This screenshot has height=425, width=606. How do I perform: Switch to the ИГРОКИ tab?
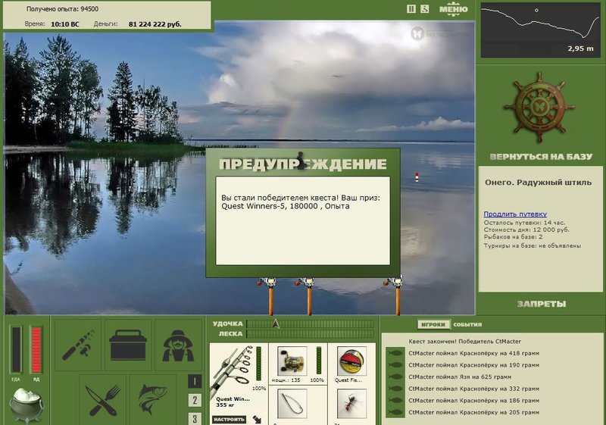[433, 324]
